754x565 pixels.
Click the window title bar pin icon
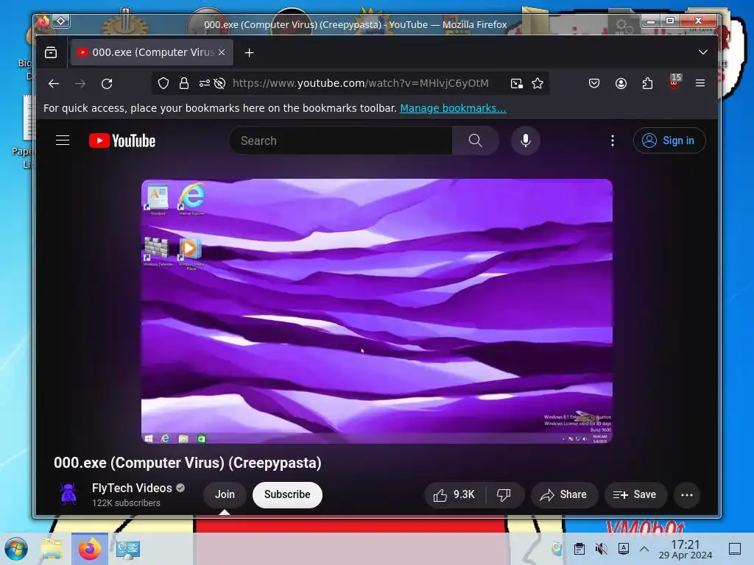click(x=61, y=21)
